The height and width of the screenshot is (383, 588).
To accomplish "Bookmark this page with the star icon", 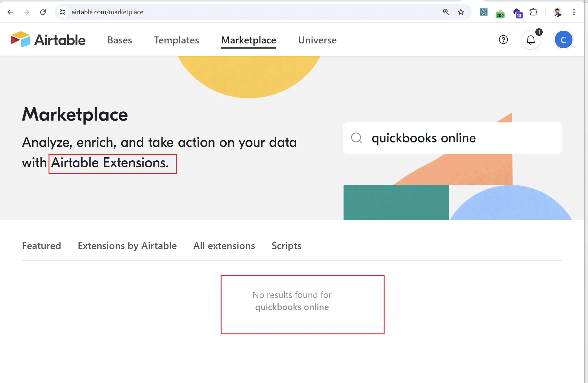I will 461,12.
